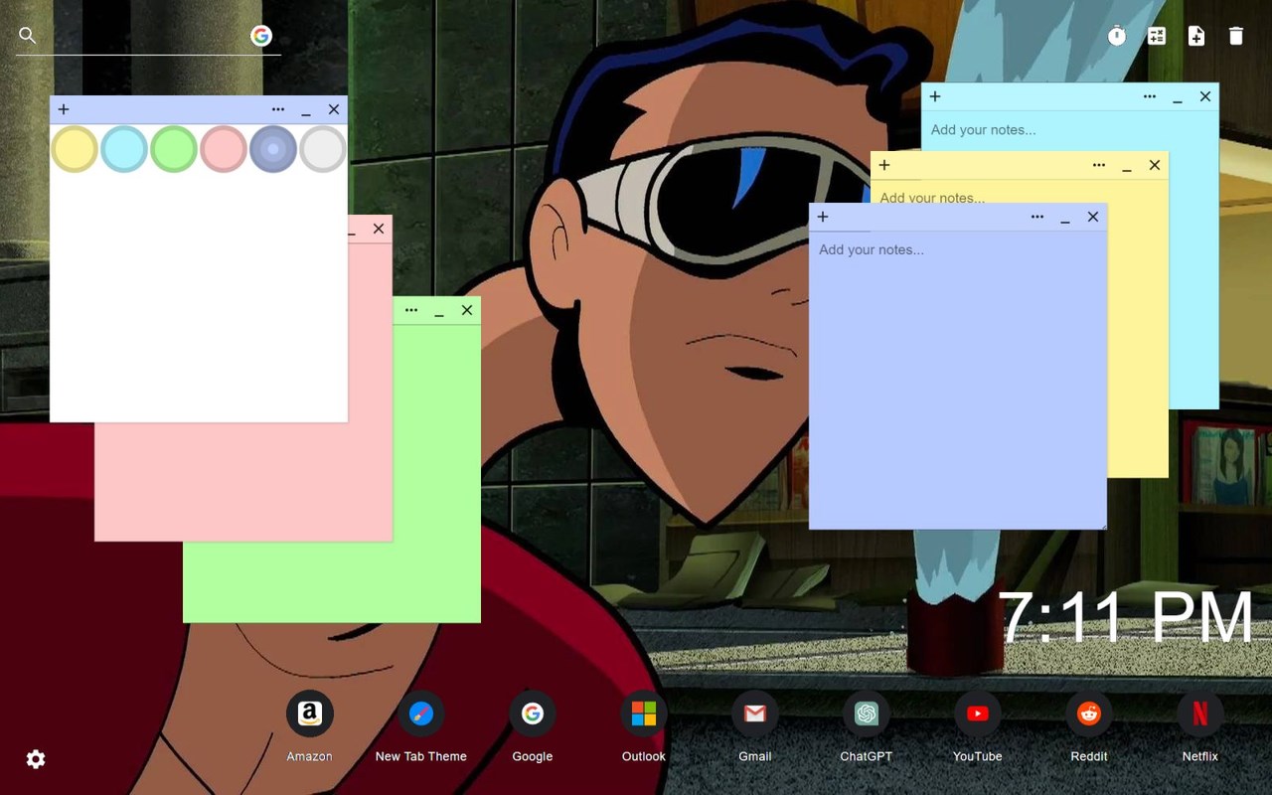
Task: Open the ChatGPT shortcut
Action: [x=867, y=714]
